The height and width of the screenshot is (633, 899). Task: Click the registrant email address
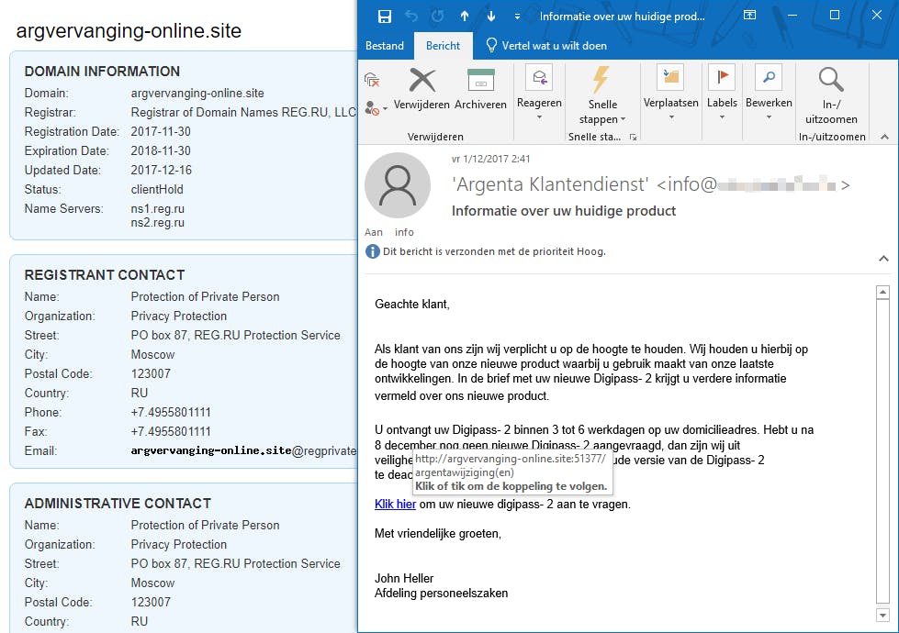(243, 450)
